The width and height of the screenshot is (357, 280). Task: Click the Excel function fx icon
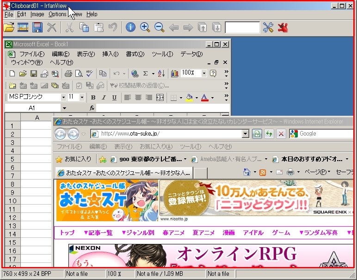click(x=92, y=108)
